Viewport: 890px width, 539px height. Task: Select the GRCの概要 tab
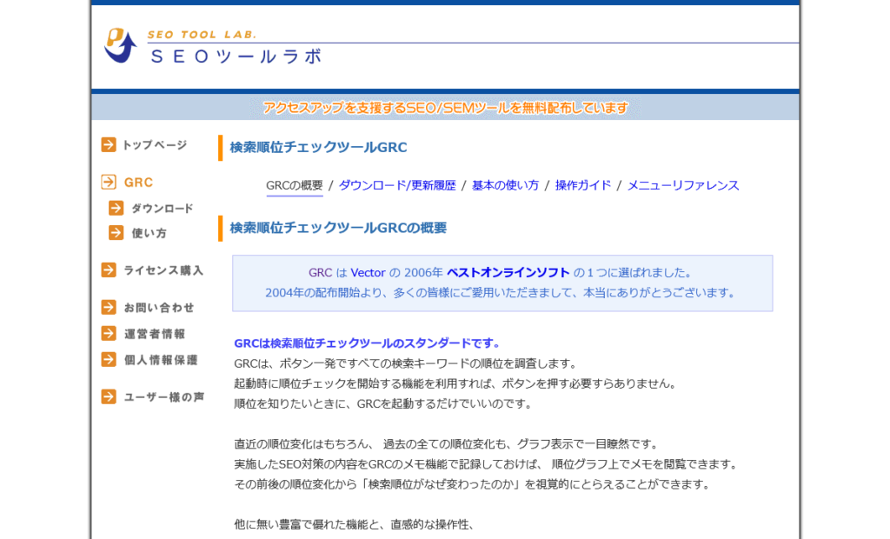click(294, 186)
